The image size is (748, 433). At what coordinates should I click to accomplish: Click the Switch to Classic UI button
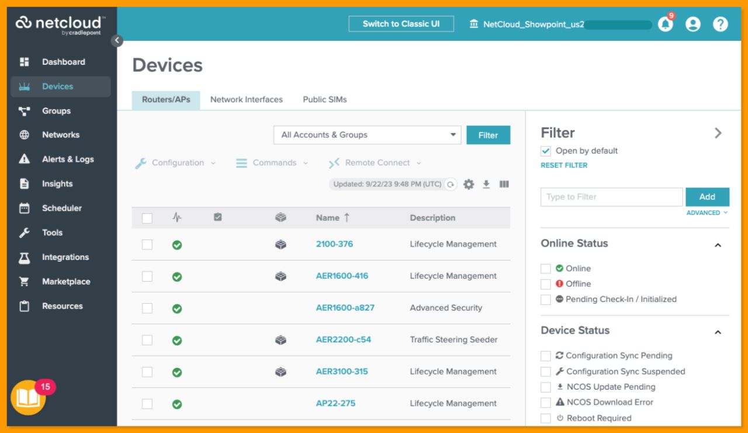pos(401,24)
